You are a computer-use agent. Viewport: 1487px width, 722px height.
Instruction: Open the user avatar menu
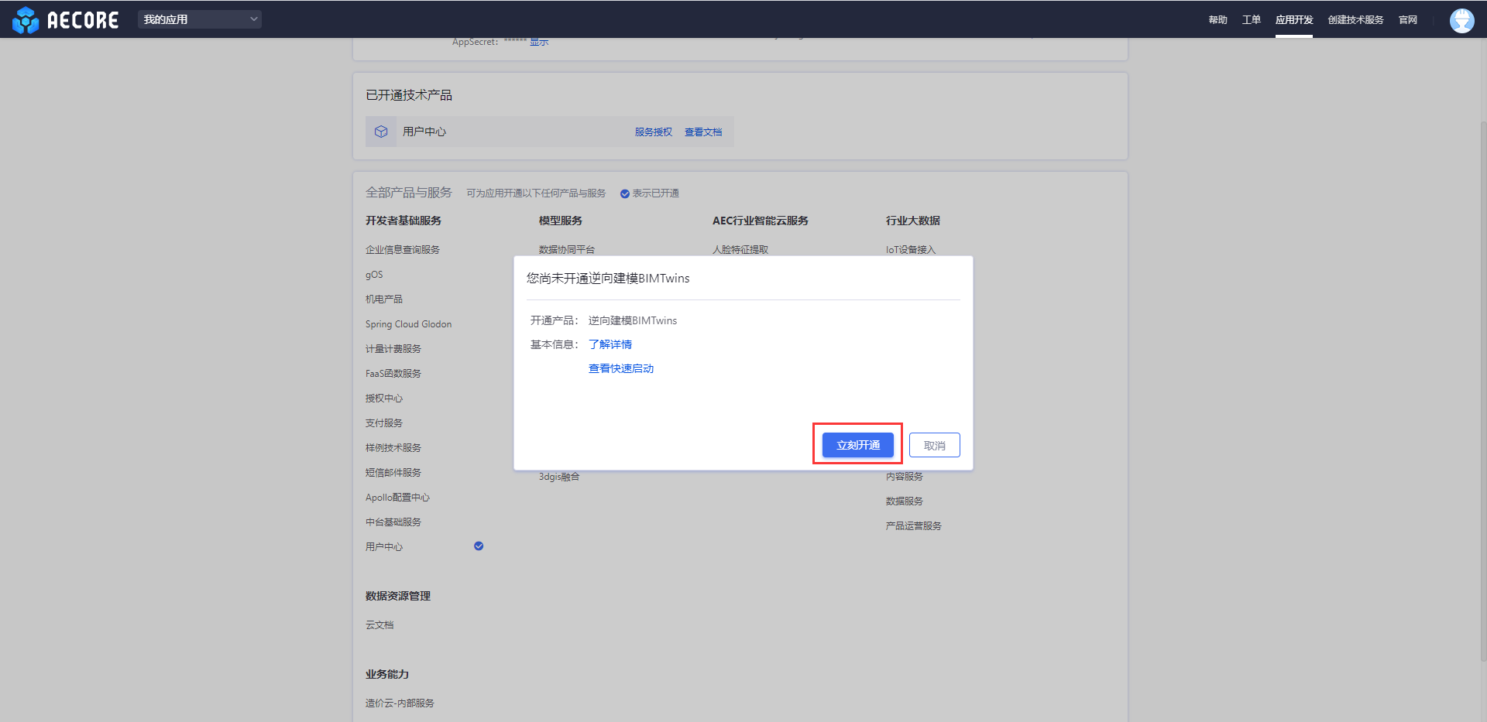click(1461, 20)
